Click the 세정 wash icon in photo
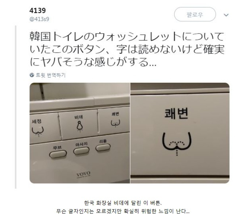This screenshot has height=215, width=247. tap(38, 131)
